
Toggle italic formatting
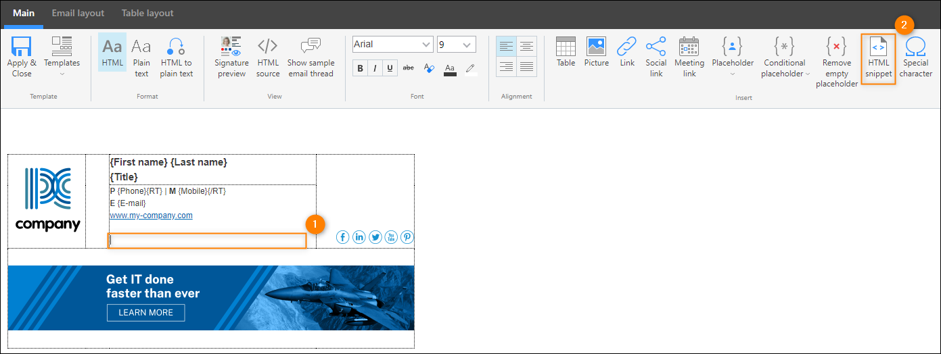click(x=375, y=68)
